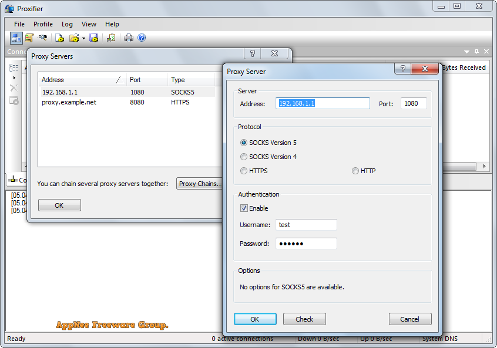Choose the HTTPS protocol radio button

point(244,171)
